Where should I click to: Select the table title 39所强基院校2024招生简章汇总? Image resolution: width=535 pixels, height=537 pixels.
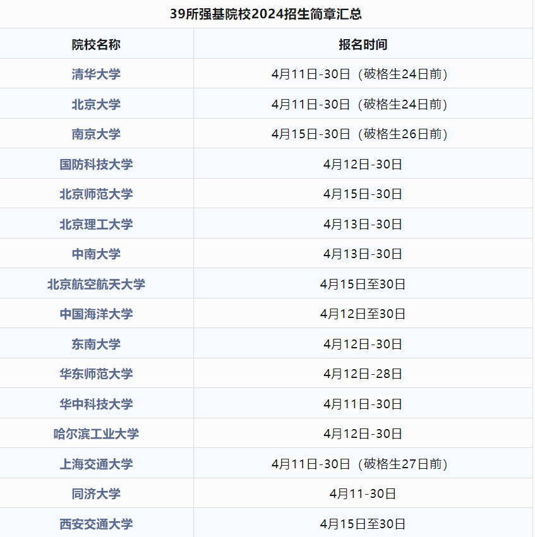[266, 14]
